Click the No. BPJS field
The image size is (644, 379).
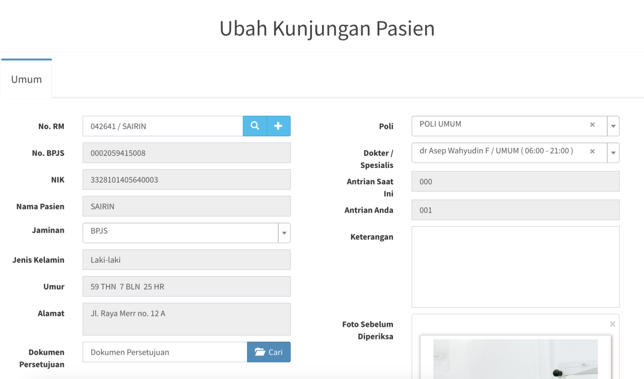[186, 153]
